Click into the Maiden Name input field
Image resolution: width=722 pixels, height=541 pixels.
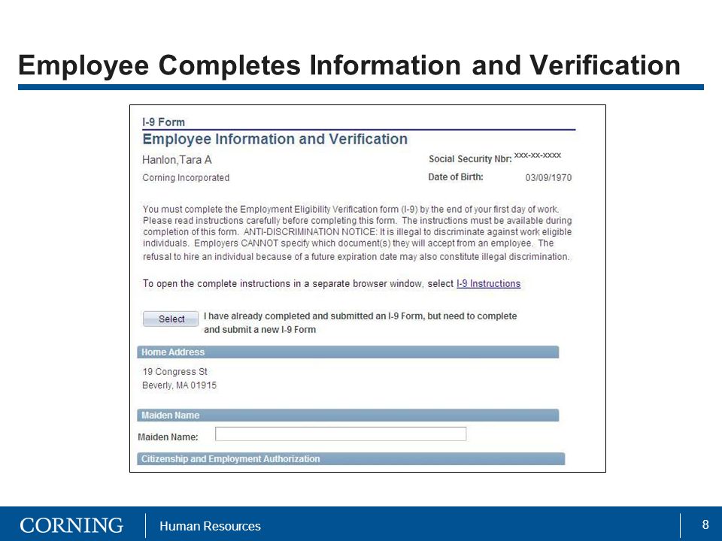point(341,434)
